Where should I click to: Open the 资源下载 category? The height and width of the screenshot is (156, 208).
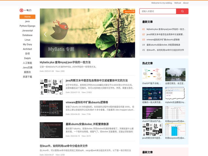point(27,77)
